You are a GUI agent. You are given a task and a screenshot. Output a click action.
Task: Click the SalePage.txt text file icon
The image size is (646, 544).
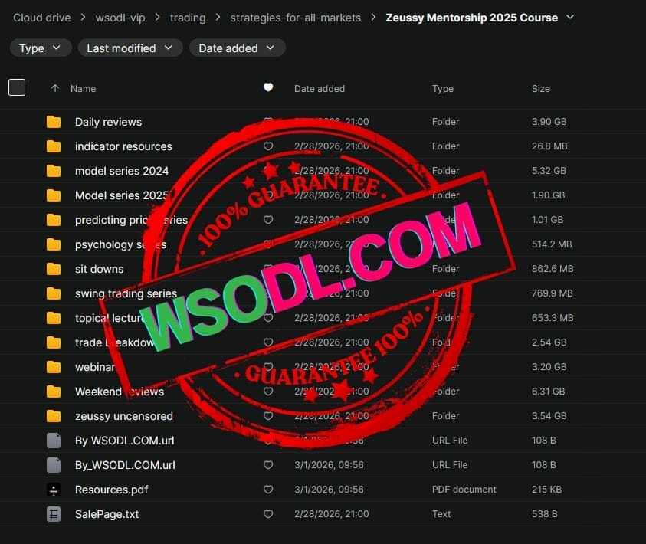54,514
